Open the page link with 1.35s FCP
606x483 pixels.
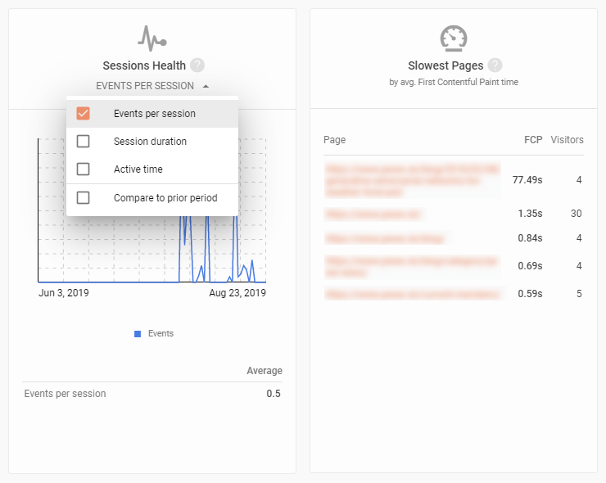coord(375,214)
